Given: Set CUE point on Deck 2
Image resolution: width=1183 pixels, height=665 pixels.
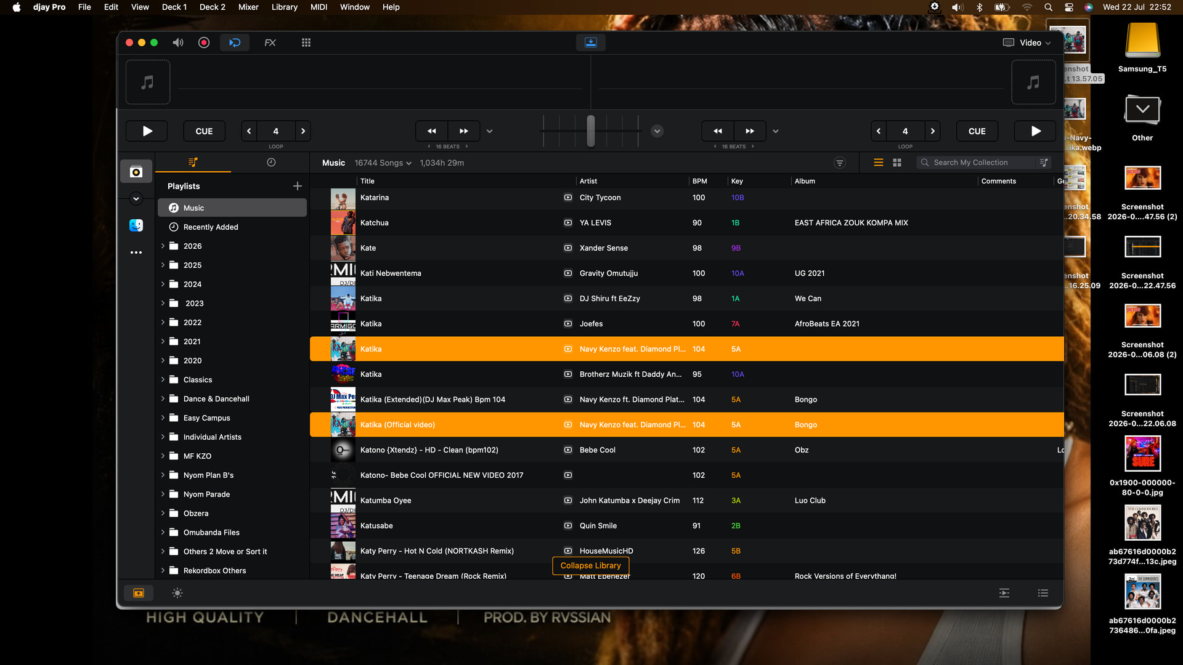Looking at the screenshot, I should (977, 131).
